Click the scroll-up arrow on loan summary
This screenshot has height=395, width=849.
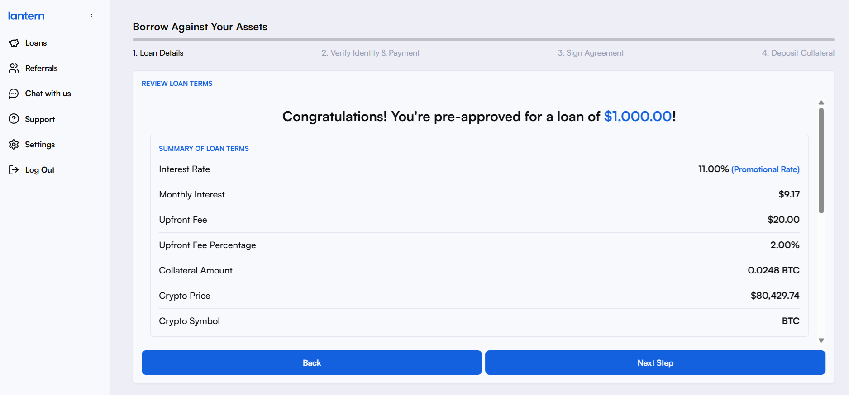pyautogui.click(x=821, y=103)
